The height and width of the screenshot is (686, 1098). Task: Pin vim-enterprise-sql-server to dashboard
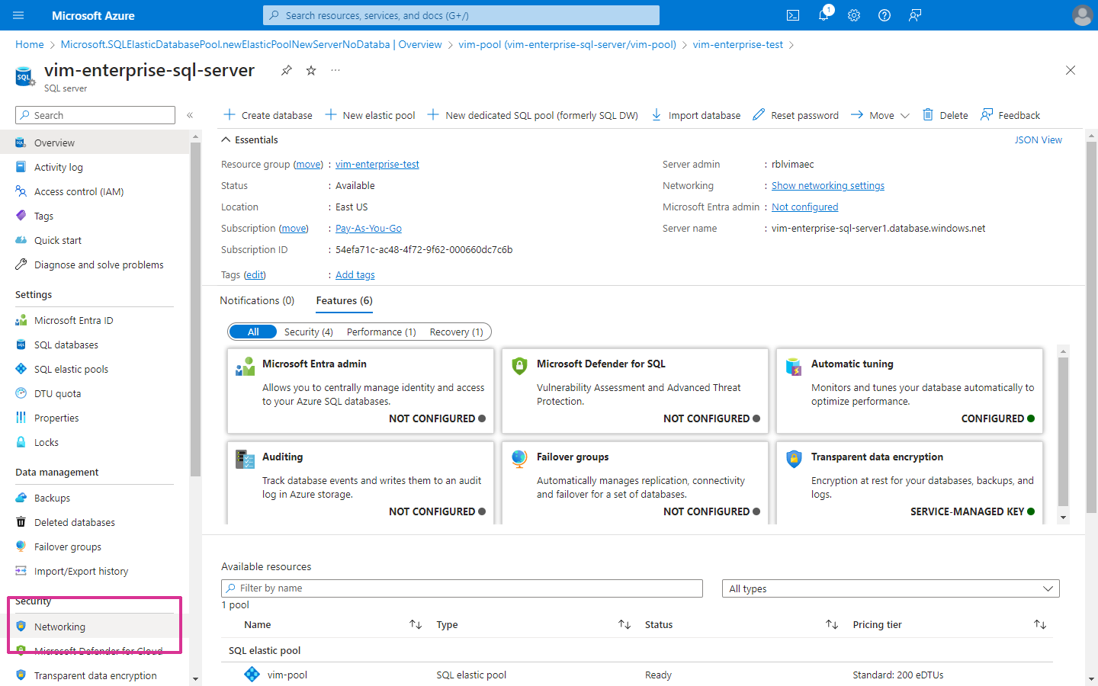286,70
